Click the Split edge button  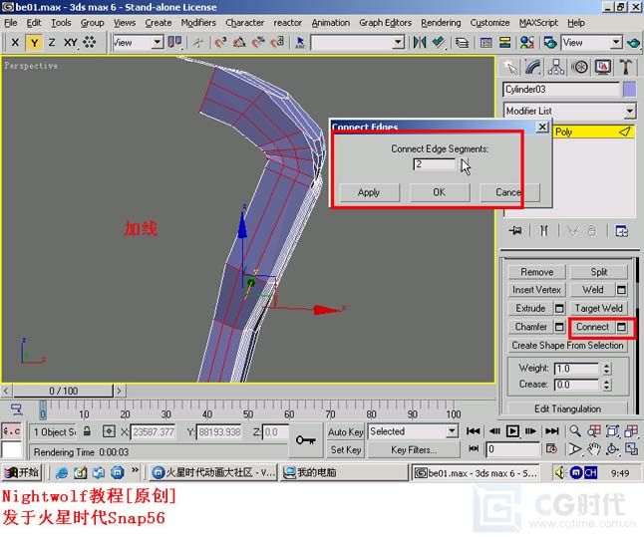tap(599, 272)
